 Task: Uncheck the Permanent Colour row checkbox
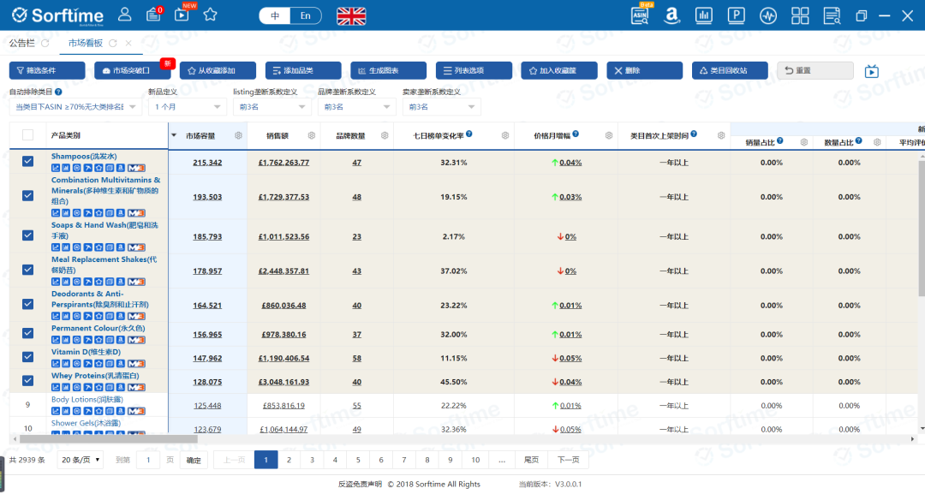pyautogui.click(x=27, y=333)
